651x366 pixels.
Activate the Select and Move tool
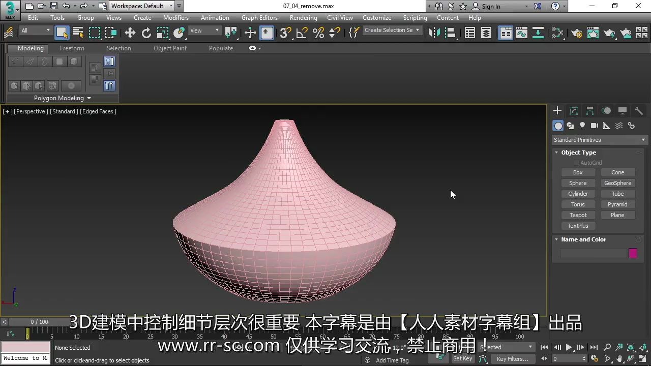(130, 33)
